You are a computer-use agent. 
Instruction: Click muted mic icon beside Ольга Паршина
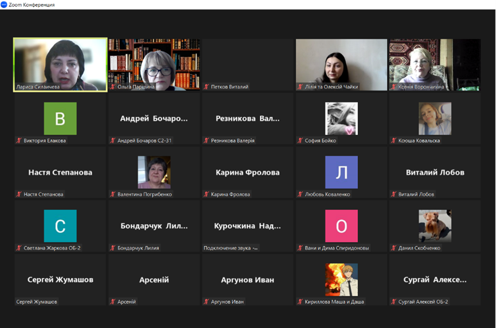(113, 87)
